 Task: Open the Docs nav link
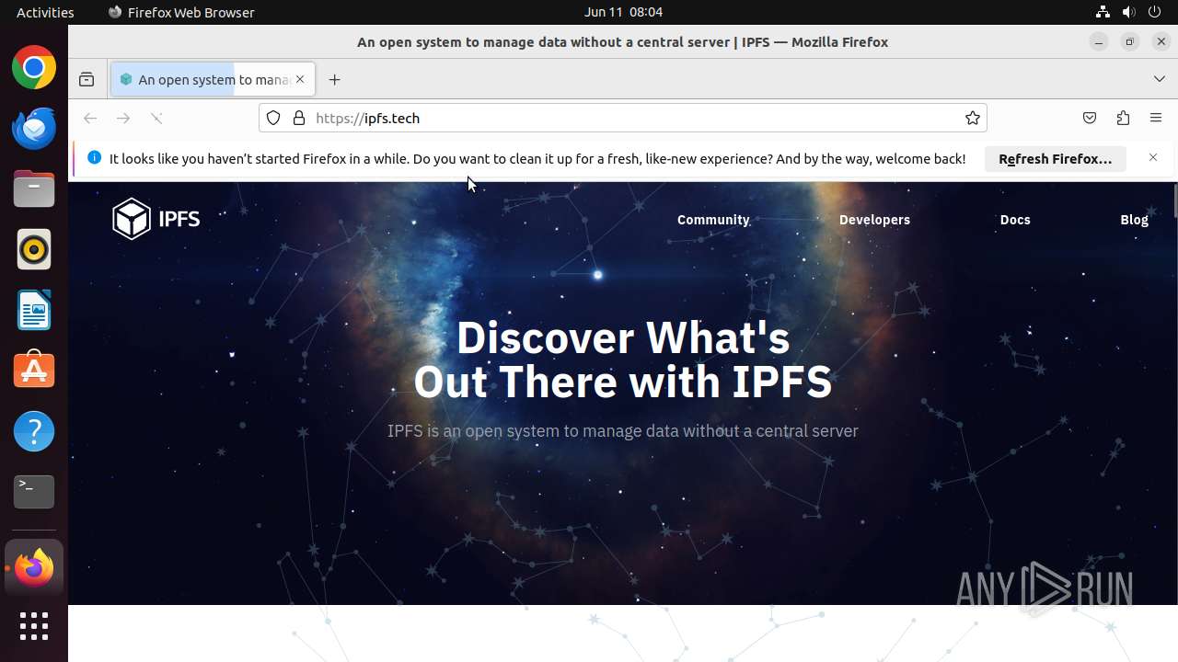(x=1015, y=220)
